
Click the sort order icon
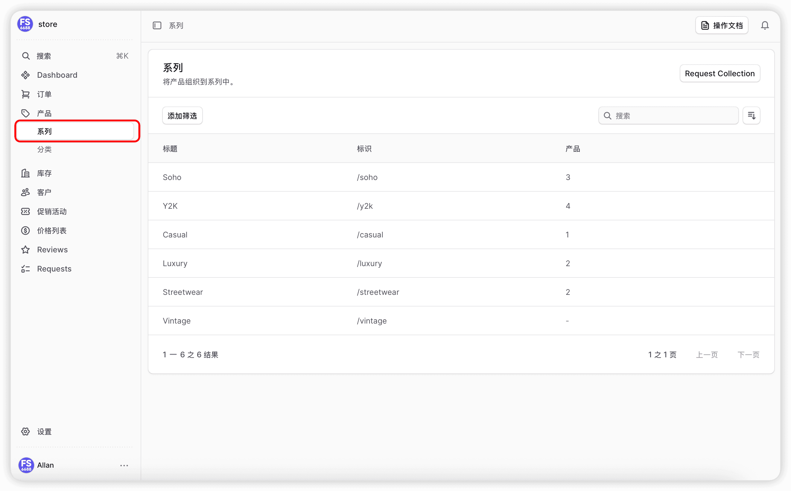pyautogui.click(x=752, y=116)
